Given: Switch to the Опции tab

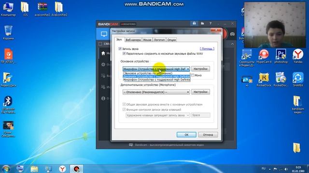Looking at the screenshot, I should point(171,40).
